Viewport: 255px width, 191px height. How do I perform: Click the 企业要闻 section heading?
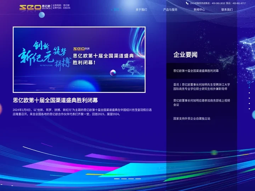185,55
